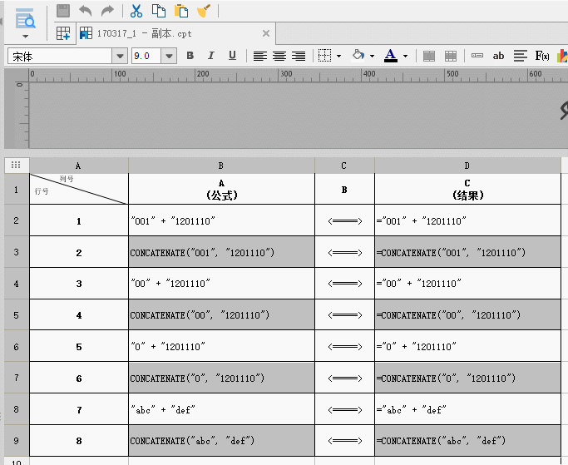The image size is (568, 465).
Task: Align text to the right
Action: [299, 56]
